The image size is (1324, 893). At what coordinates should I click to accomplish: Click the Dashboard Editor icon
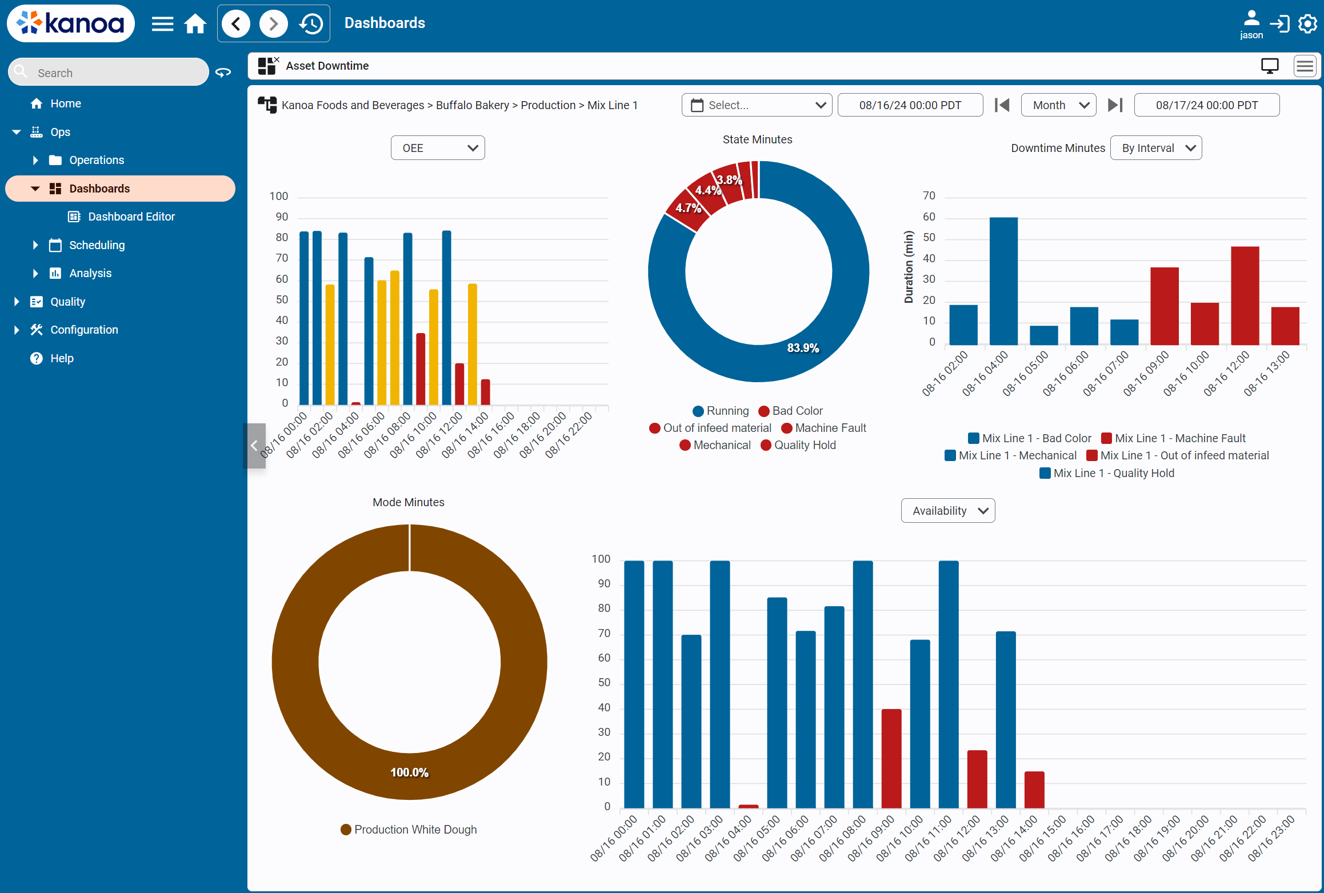pos(74,217)
